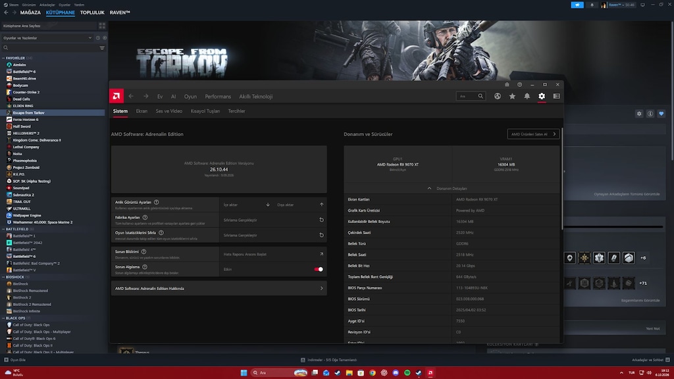Go forward in AMD Software navigation

coord(145,96)
